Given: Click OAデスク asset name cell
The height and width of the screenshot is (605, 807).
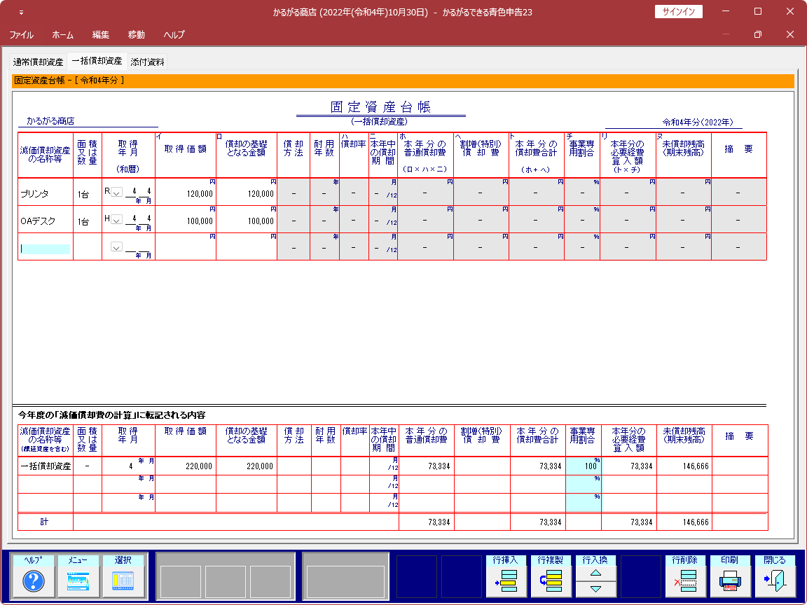Looking at the screenshot, I should pos(46,220).
